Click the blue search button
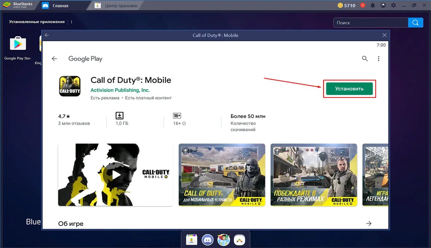 pyautogui.click(x=416, y=22)
